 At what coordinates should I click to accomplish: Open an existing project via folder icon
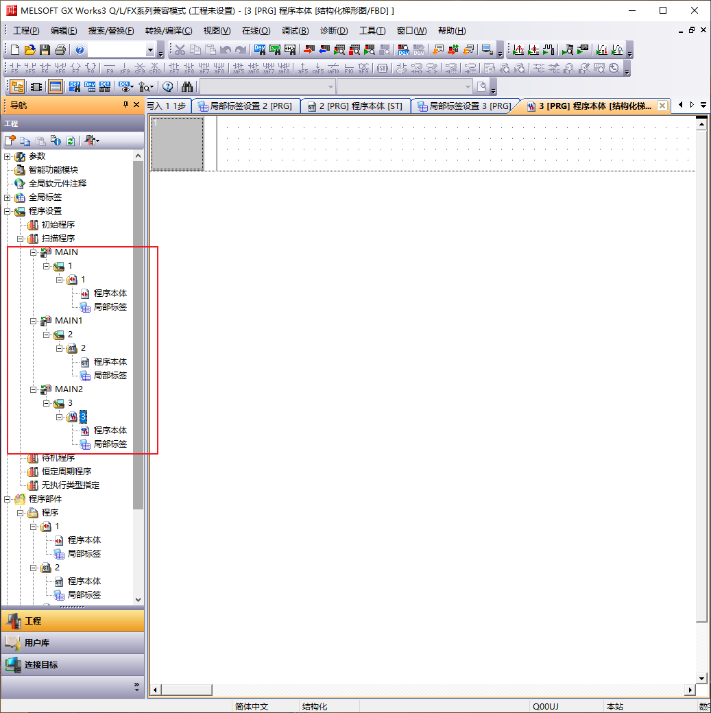click(x=29, y=50)
